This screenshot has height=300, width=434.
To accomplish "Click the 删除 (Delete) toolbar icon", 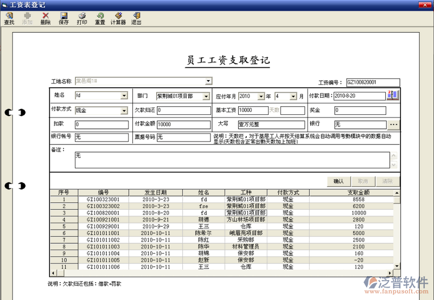I will 45,19.
